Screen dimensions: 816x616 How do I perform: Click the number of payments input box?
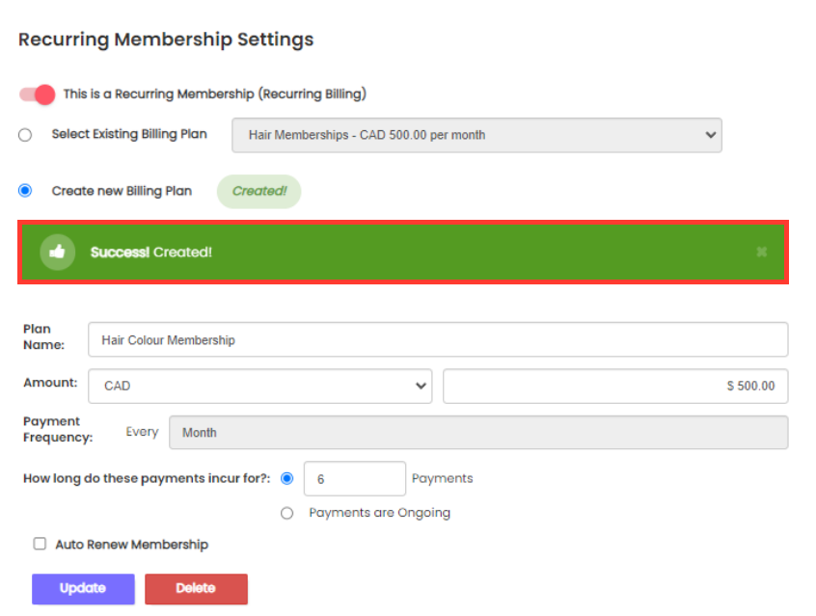[x=354, y=478]
